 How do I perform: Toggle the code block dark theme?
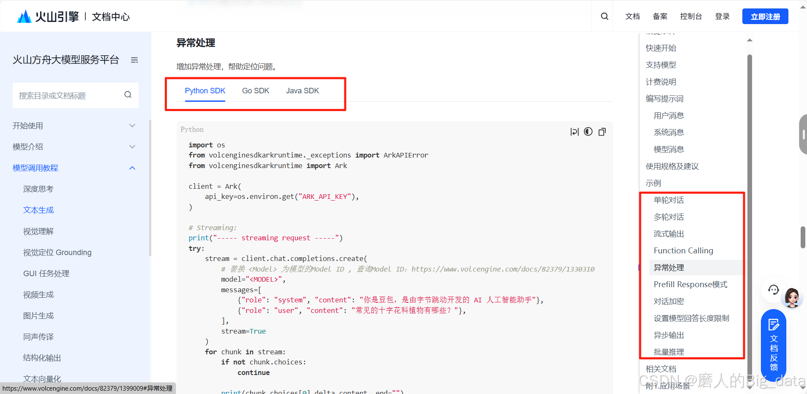click(588, 132)
